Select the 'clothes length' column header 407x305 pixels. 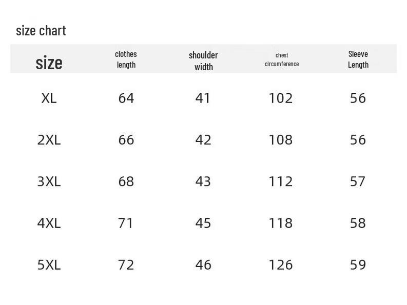click(126, 59)
